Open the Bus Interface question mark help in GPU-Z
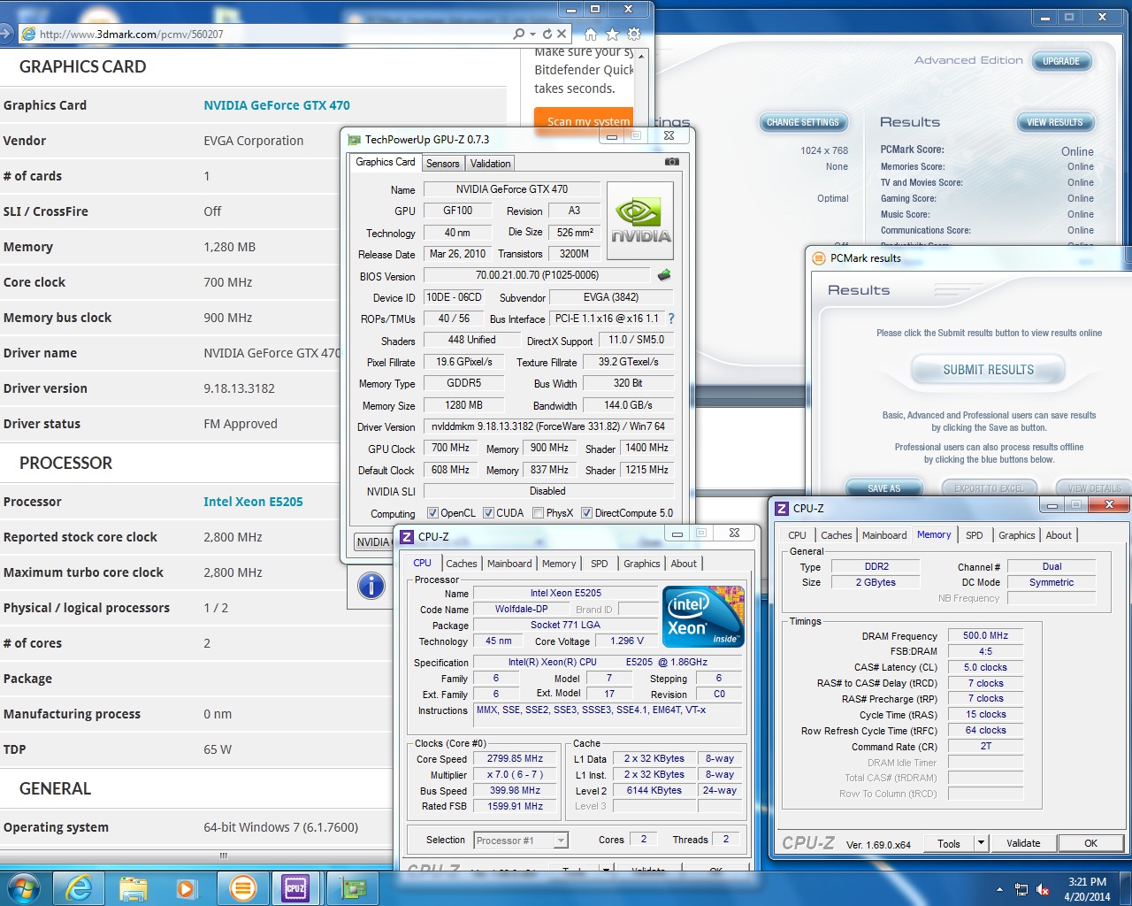Screen dimensions: 1132x906 671,319
